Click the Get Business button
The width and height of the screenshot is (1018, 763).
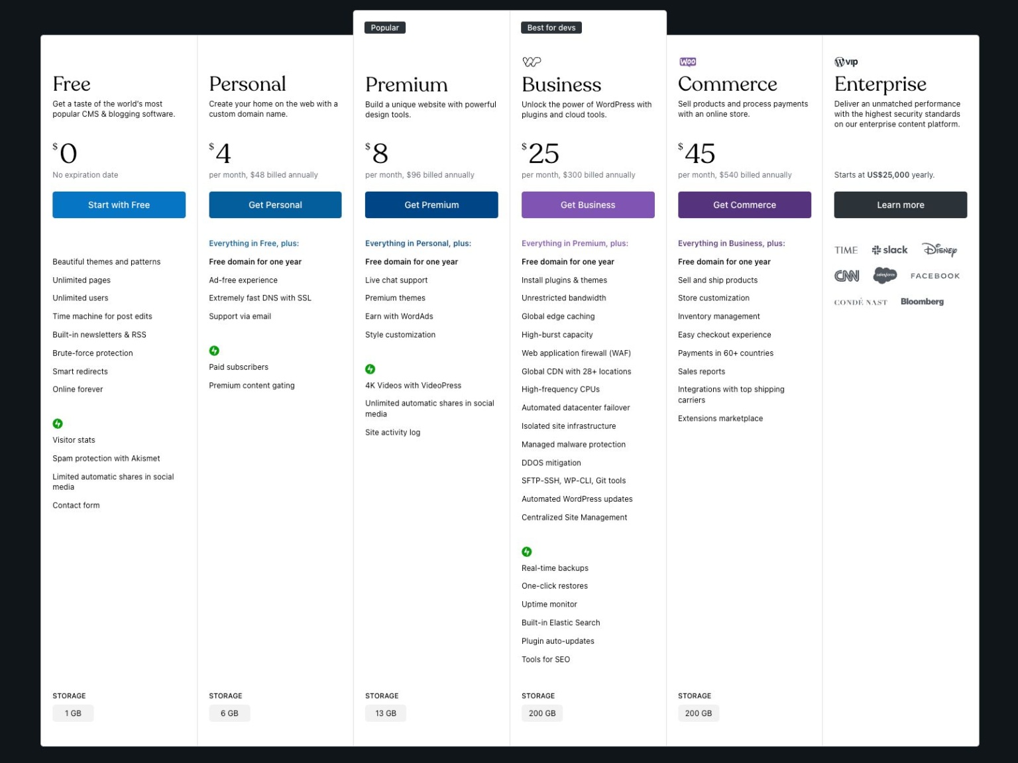pyautogui.click(x=588, y=205)
